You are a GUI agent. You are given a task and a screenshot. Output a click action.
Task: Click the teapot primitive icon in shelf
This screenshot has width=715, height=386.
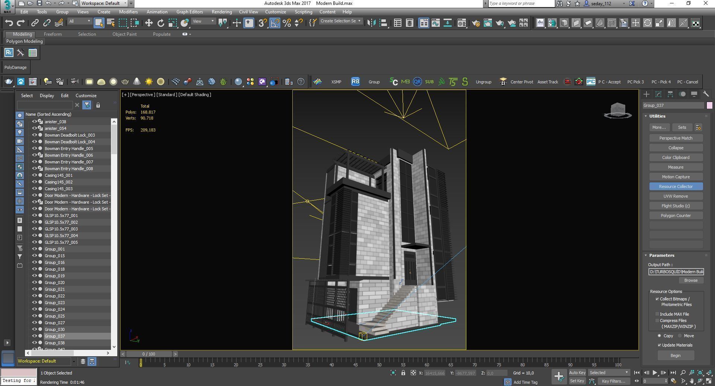pos(125,82)
